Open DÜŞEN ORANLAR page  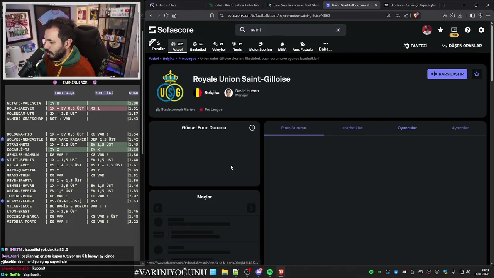pyautogui.click(x=462, y=46)
